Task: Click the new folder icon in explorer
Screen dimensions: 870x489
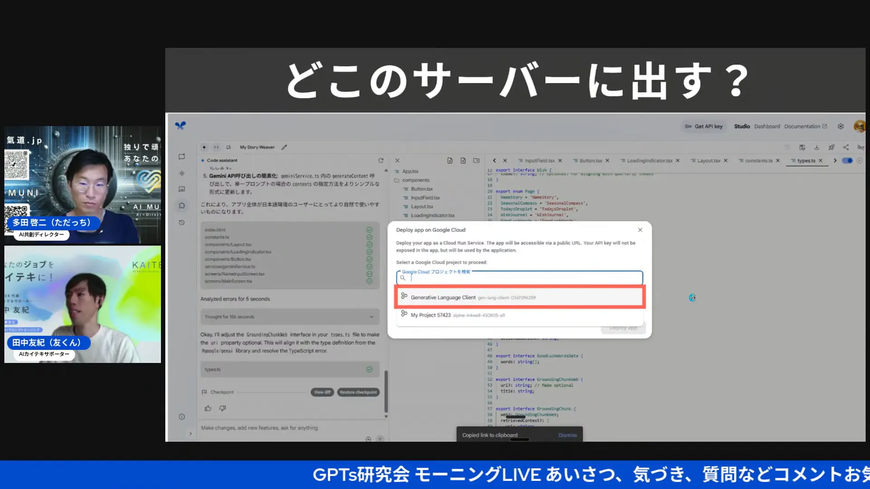Action: (x=476, y=160)
